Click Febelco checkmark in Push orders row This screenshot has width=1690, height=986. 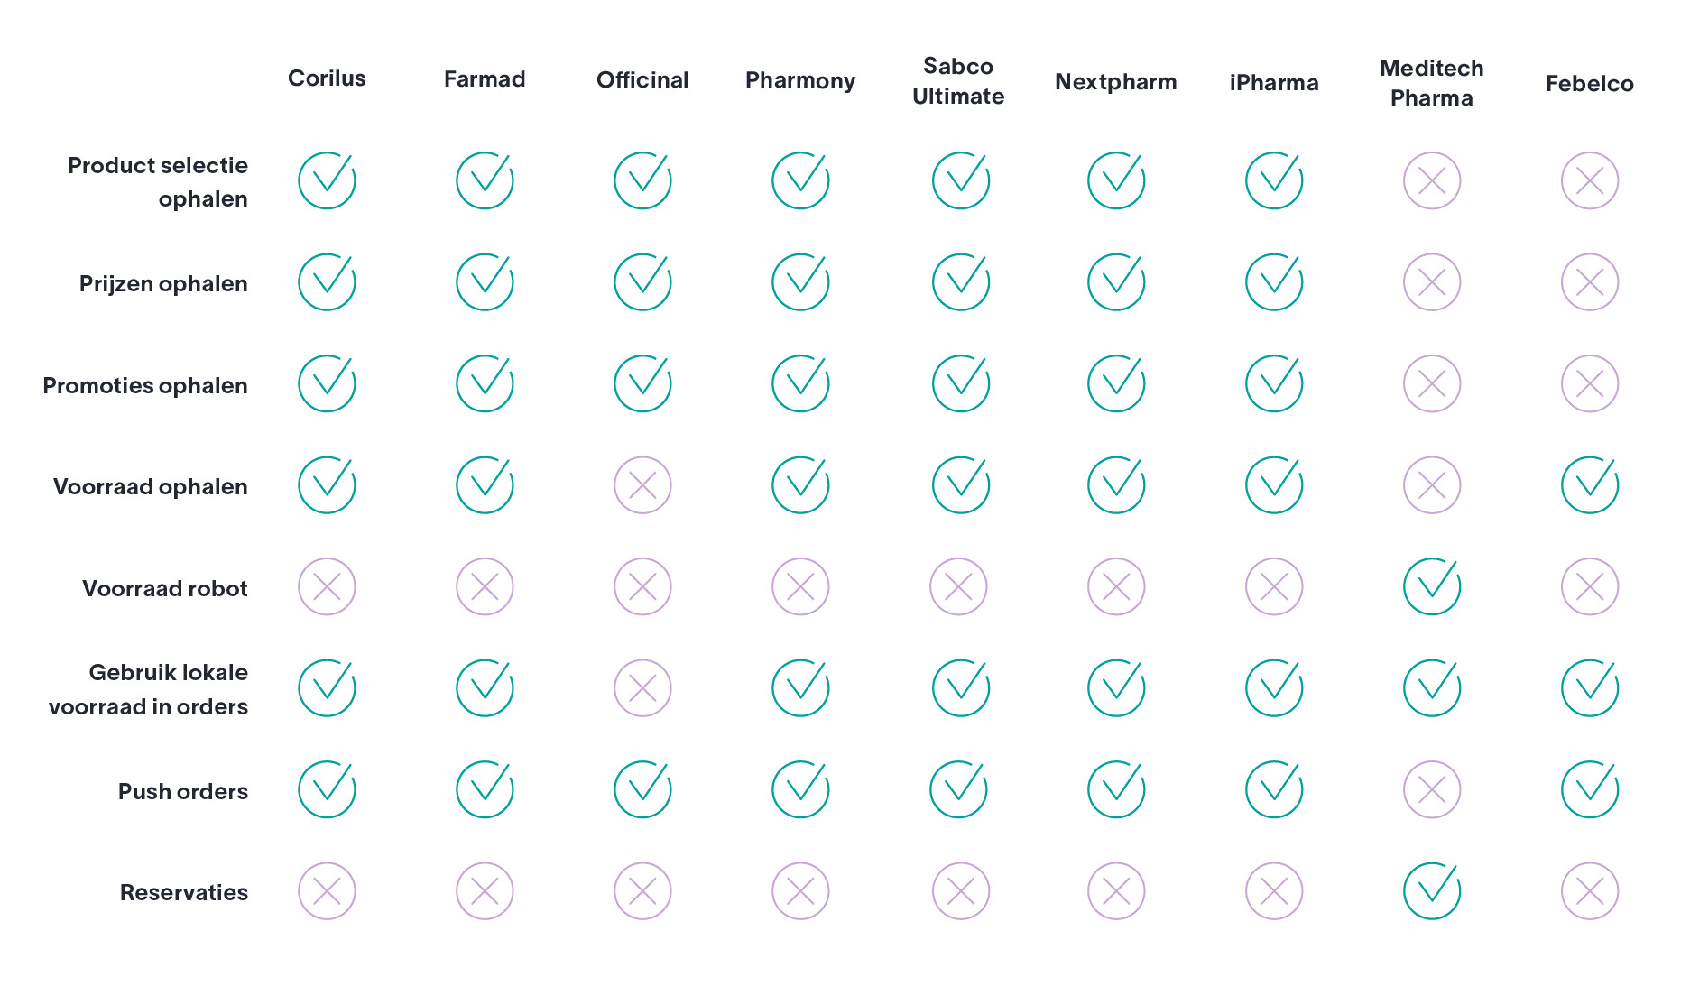click(1590, 789)
